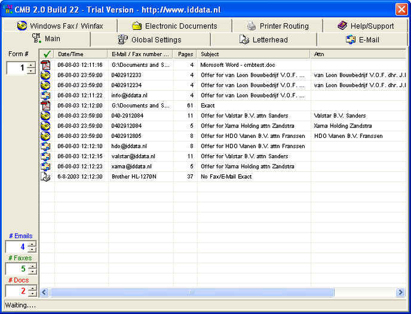Open the Help/Support tab

tap(366, 26)
